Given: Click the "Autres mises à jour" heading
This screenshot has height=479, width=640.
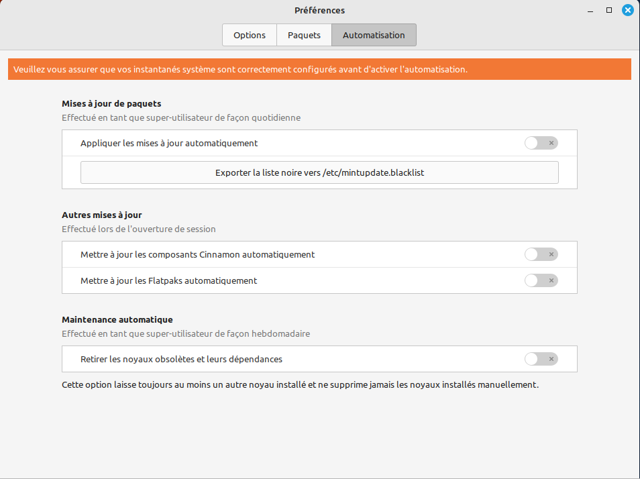Looking at the screenshot, I should click(102, 215).
